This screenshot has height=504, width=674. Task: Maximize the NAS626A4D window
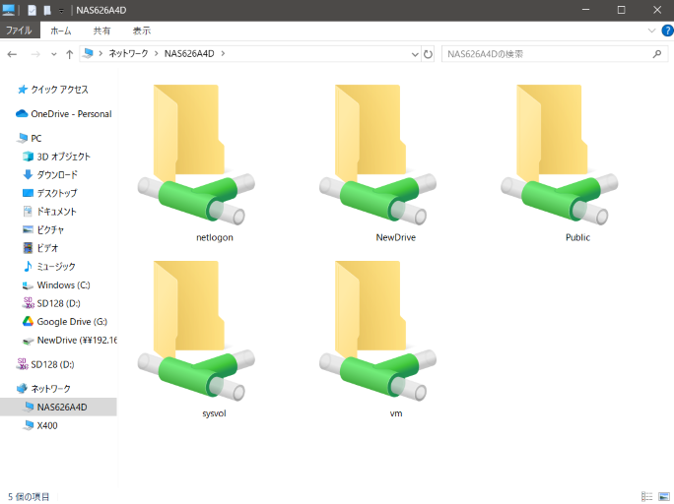(621, 10)
